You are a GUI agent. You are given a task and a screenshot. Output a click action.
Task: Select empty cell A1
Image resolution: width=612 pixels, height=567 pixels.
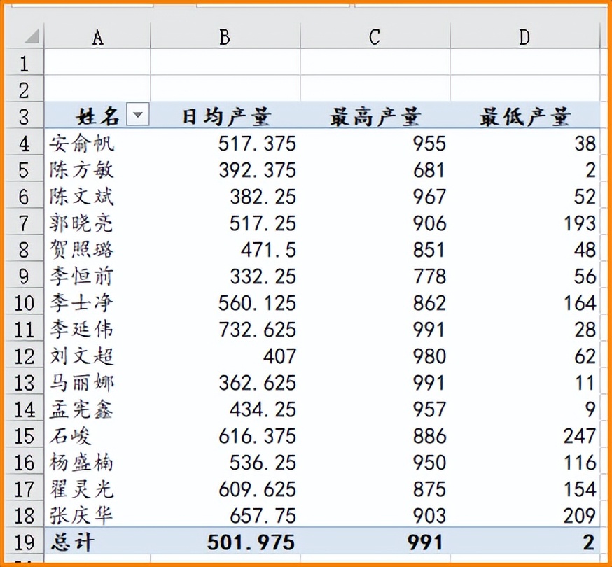97,62
